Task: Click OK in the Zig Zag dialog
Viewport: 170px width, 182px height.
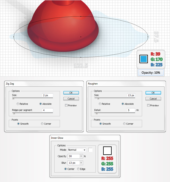Action: [x=71, y=93]
